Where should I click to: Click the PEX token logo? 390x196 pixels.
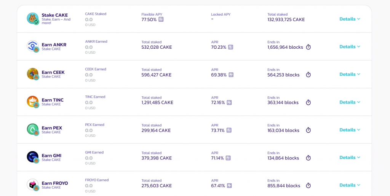coord(33,129)
